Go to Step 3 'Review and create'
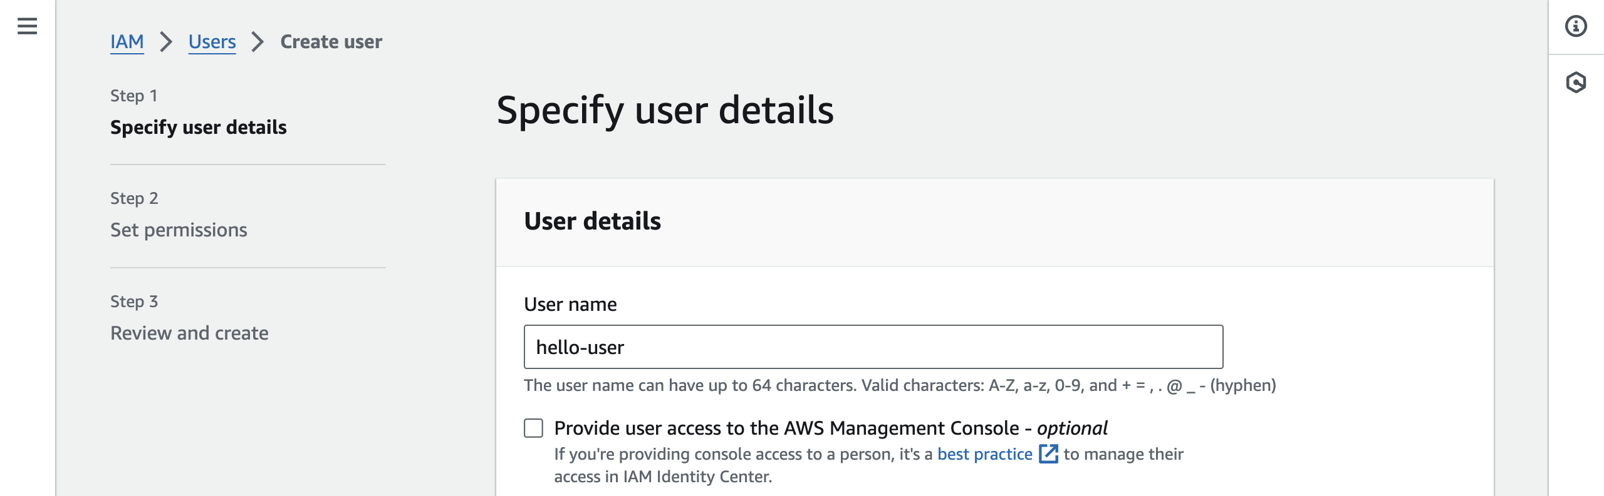Viewport: 1604px width, 496px height. [189, 333]
